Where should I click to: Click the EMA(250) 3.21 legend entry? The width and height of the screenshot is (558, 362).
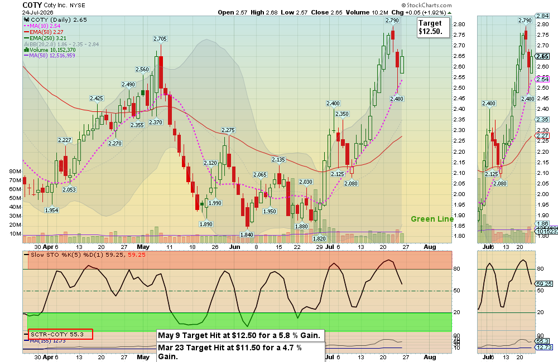pos(45,38)
